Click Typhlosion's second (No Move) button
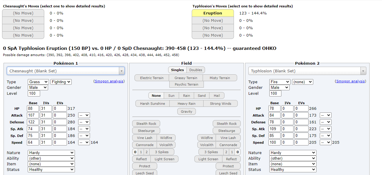This screenshot has width=382, height=175. coord(213,20)
